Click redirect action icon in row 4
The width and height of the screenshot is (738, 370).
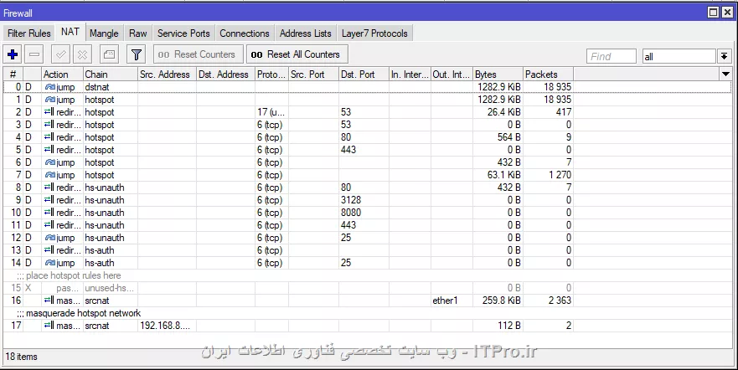49,137
